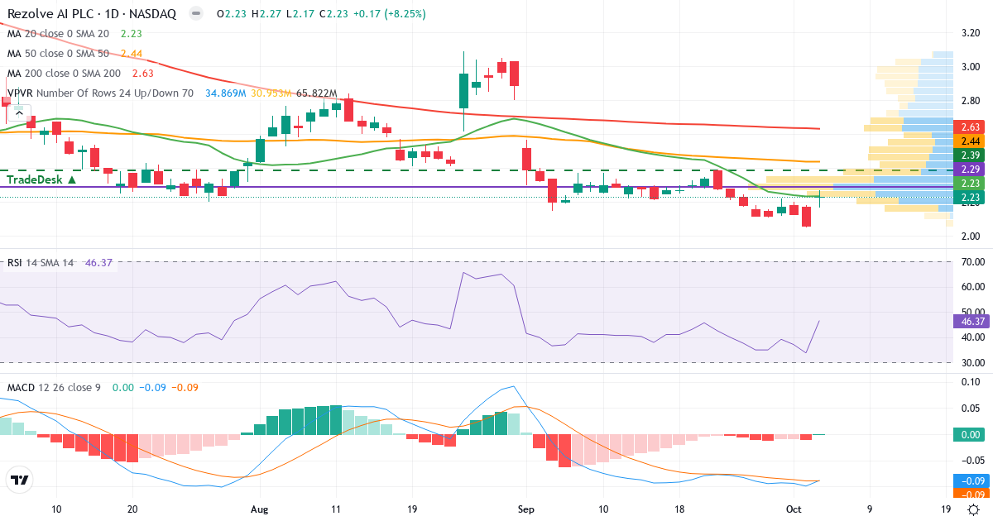Viewport: 993px width, 521px height.
Task: Click the Oct date label
Action: (792, 510)
